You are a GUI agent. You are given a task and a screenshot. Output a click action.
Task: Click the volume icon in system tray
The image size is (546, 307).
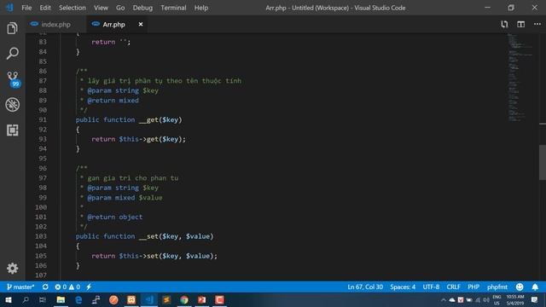(485, 299)
